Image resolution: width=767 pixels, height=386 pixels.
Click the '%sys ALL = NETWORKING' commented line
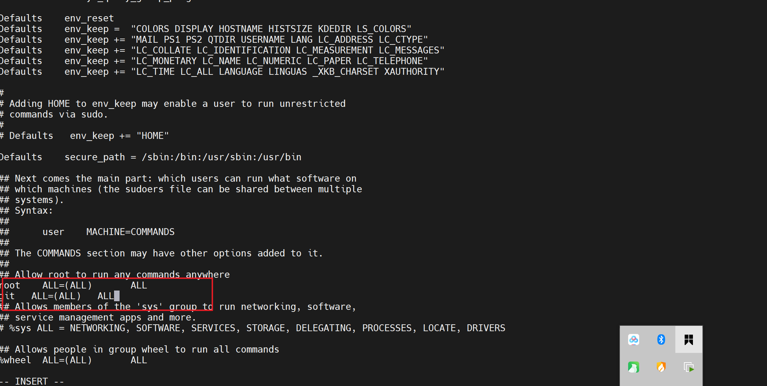point(253,328)
